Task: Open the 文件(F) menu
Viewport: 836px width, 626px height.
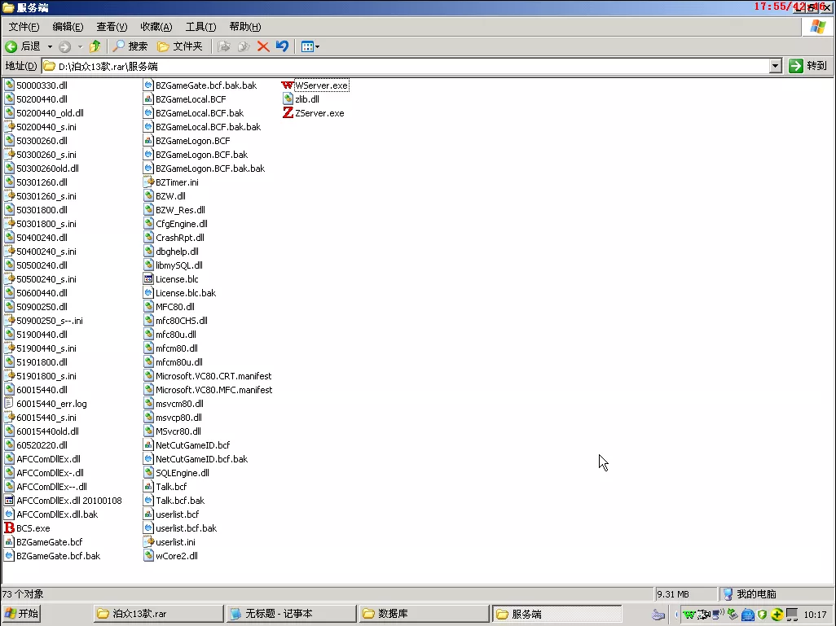Action: [x=24, y=27]
